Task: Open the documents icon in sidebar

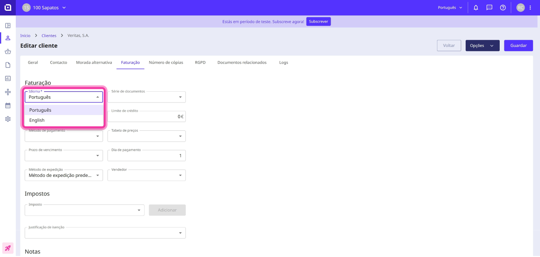Action: point(8,65)
